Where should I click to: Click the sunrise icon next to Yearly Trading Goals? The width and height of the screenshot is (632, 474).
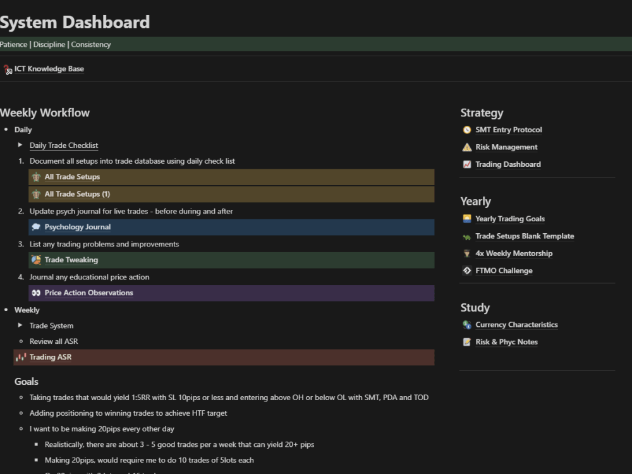point(466,218)
